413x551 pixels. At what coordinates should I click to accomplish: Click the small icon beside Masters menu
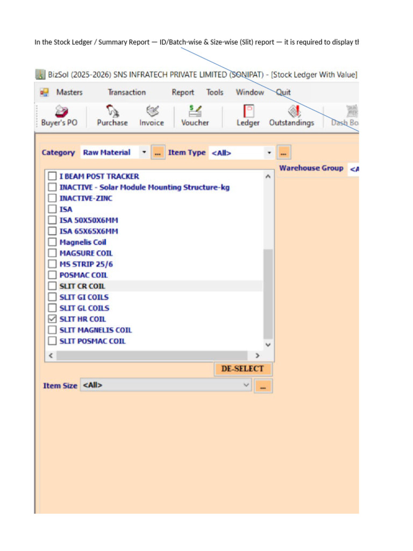click(44, 93)
